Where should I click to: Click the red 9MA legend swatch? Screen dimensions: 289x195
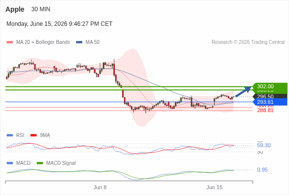pos(33,136)
